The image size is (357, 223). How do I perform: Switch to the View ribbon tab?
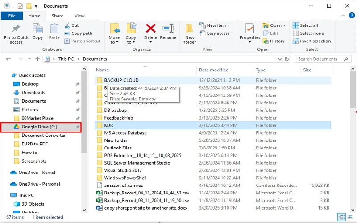(79, 16)
